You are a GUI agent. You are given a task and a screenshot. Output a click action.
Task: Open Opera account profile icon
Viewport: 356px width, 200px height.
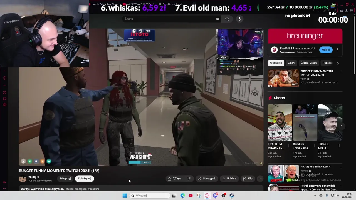tap(341, 10)
